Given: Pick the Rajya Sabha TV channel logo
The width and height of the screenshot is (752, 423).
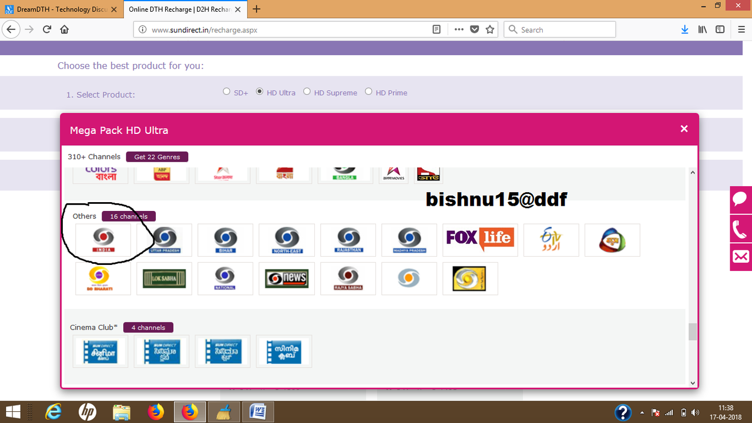Looking at the screenshot, I should (x=348, y=278).
